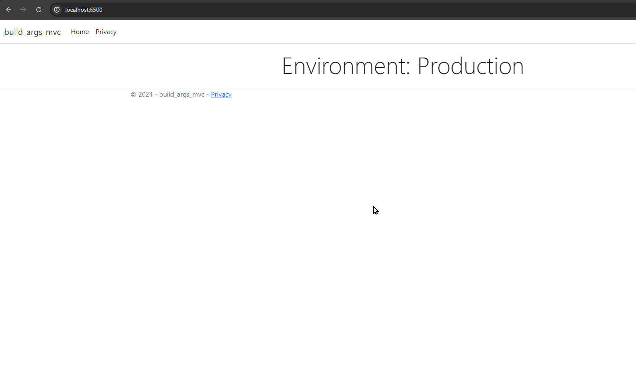Click empty navbar area right of Privacy
This screenshot has width=636, height=373.
pyautogui.click(x=337, y=32)
